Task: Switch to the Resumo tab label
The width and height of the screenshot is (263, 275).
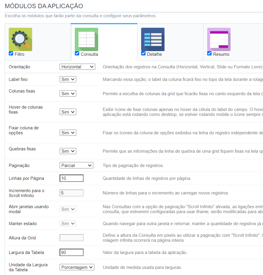Action: 221,54
